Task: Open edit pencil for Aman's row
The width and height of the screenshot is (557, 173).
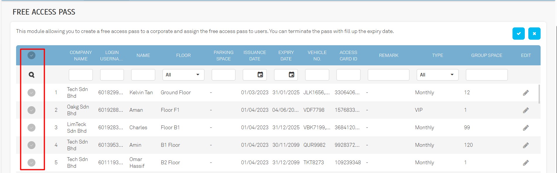Action: pos(526,110)
